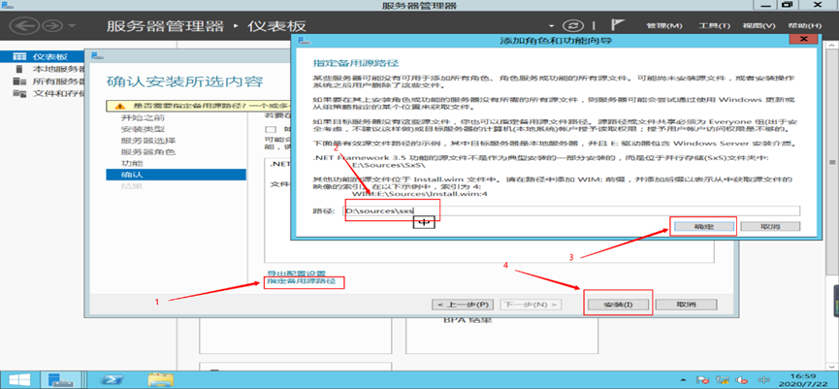
Task: Click 确定 in the source path dialog
Action: 703,226
